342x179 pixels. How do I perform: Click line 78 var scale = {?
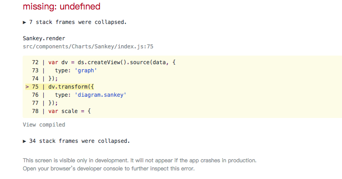[x=61, y=111]
